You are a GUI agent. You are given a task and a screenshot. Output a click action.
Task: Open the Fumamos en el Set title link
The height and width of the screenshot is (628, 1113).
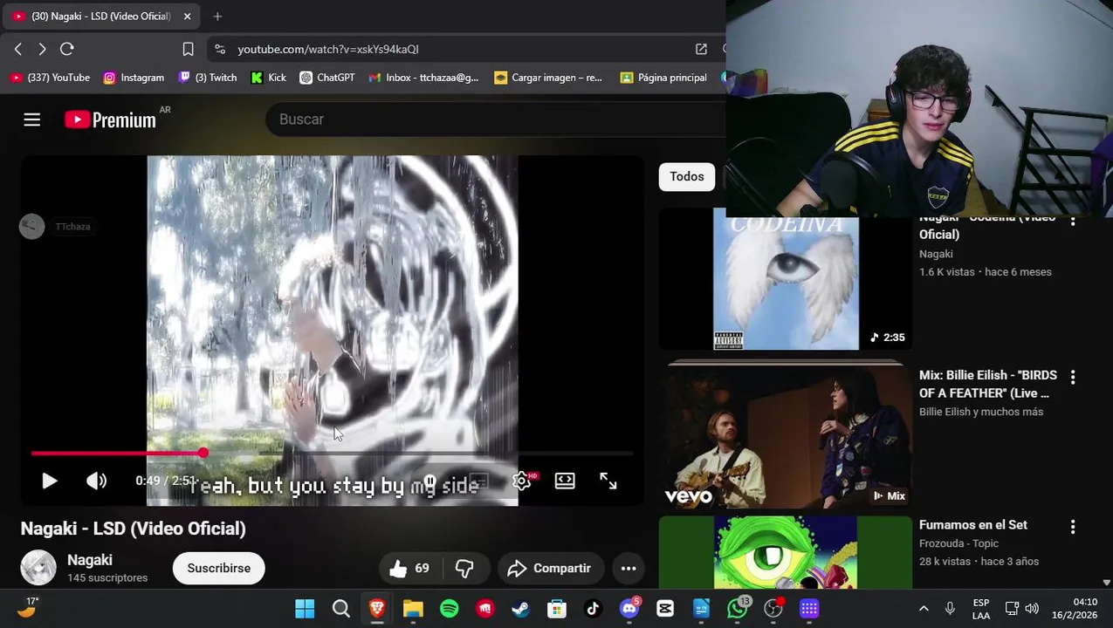click(973, 525)
